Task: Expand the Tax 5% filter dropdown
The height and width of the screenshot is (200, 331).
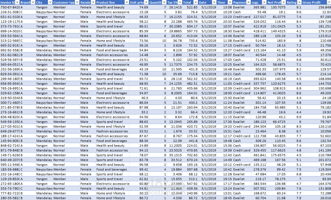Action: 180,3
